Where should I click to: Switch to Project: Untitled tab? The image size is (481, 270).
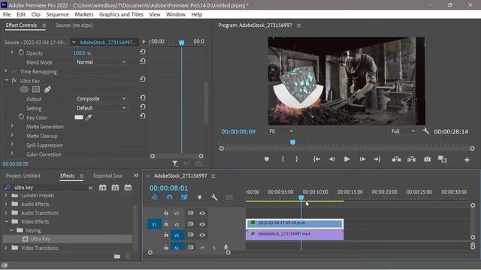(x=23, y=175)
